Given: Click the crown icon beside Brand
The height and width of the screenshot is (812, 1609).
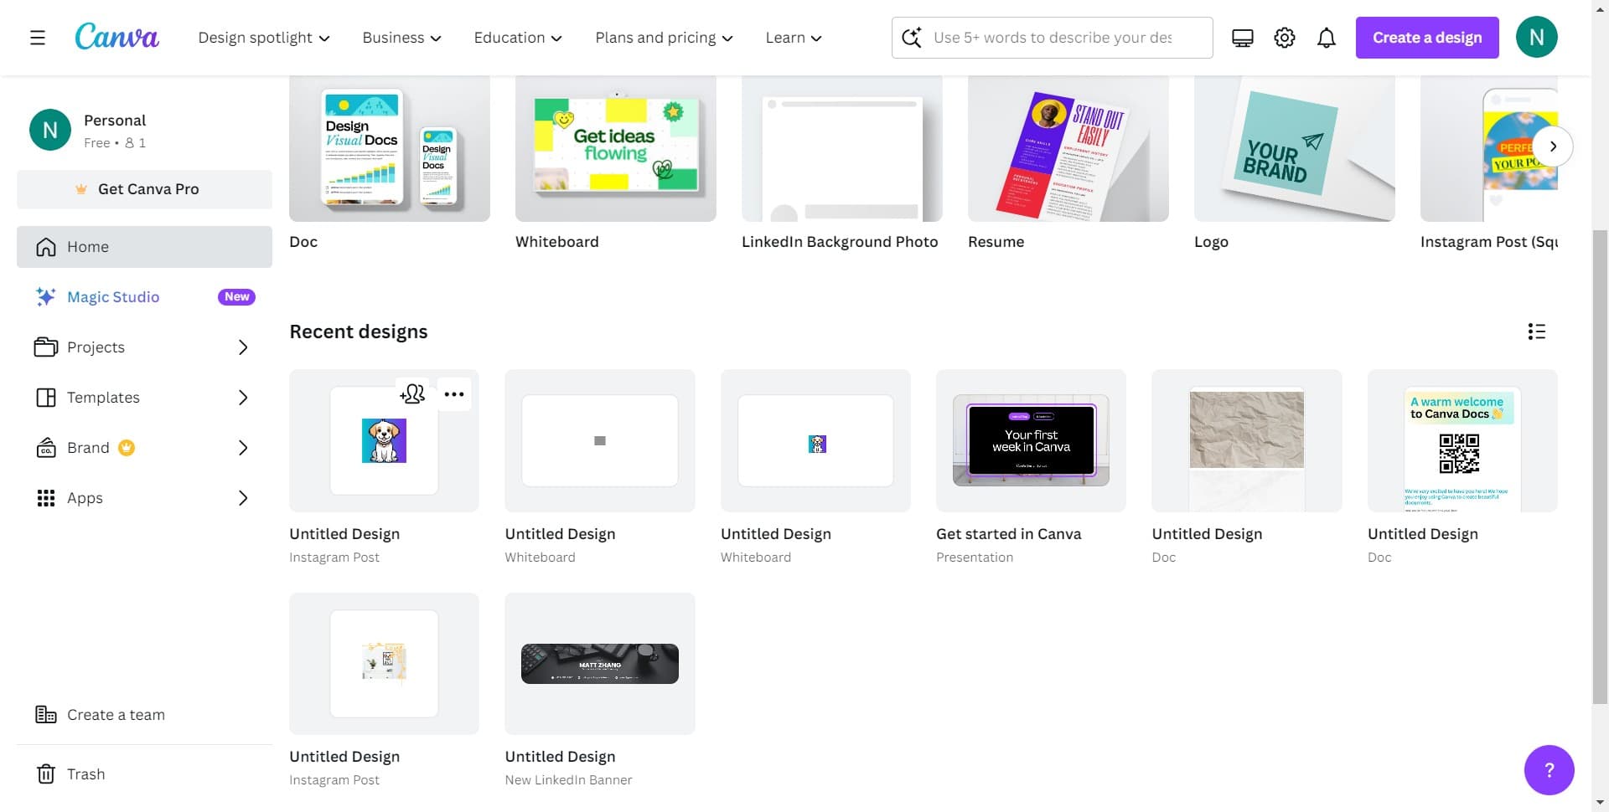Looking at the screenshot, I should (127, 448).
